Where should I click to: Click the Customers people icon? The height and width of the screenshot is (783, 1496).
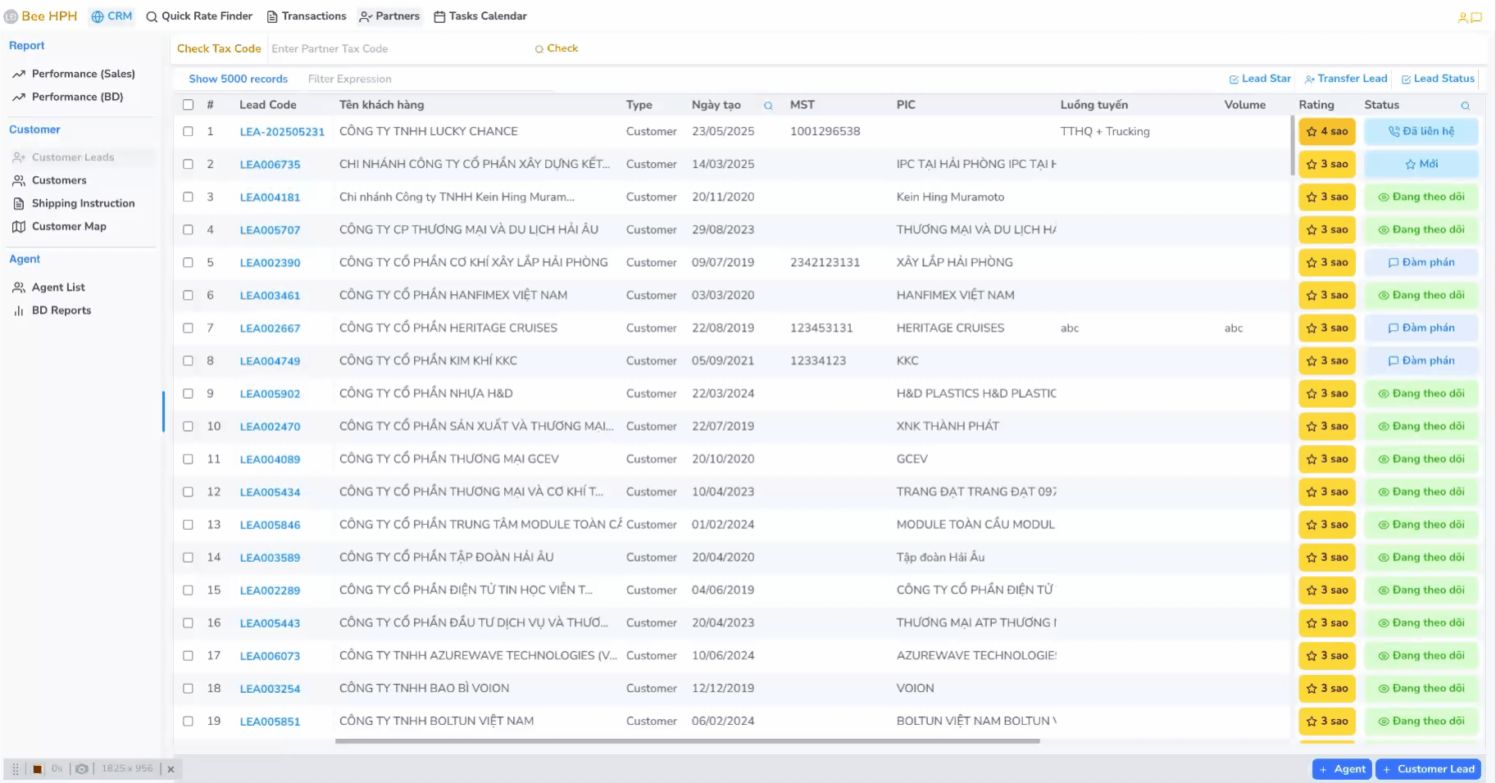click(19, 181)
